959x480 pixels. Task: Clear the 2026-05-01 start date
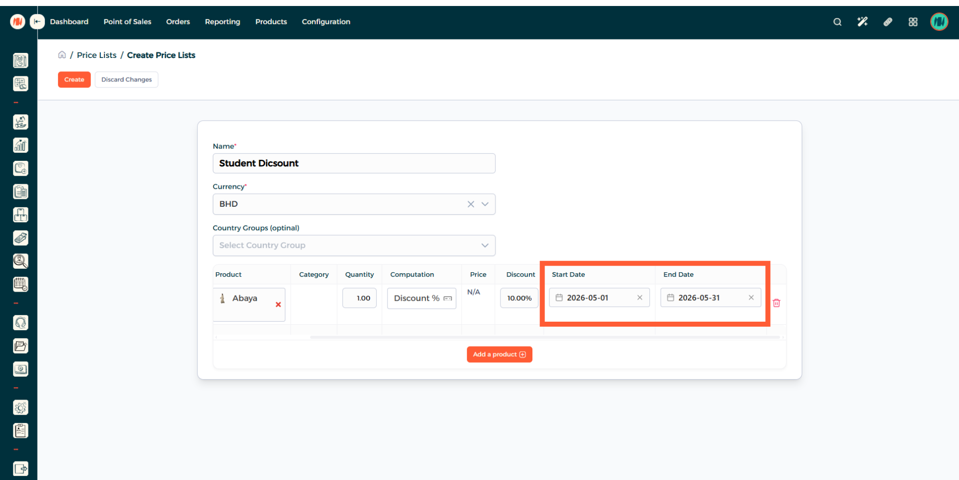(x=639, y=298)
